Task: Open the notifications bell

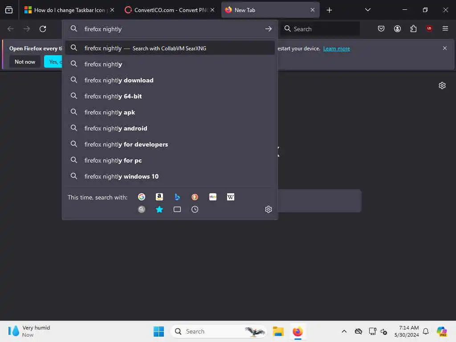Action: (426, 331)
